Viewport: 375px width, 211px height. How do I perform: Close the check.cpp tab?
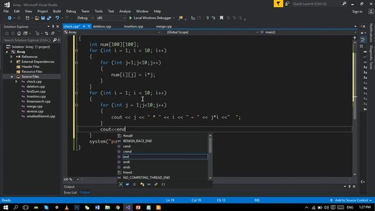coord(89,26)
